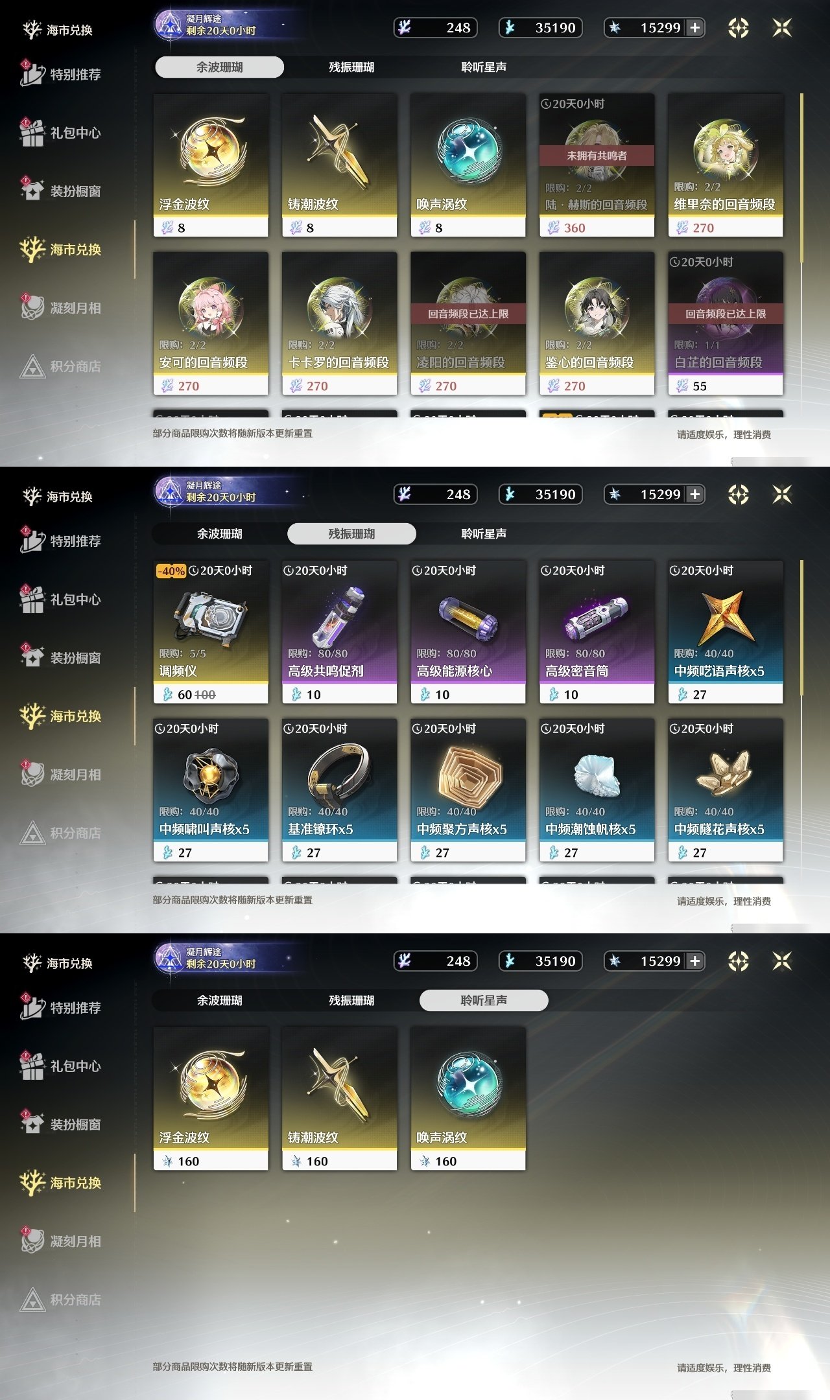Image resolution: width=830 pixels, height=1400 pixels.
Task: Buy 铸潮波纹 priced at 160
Action: pyautogui.click(x=339, y=1099)
